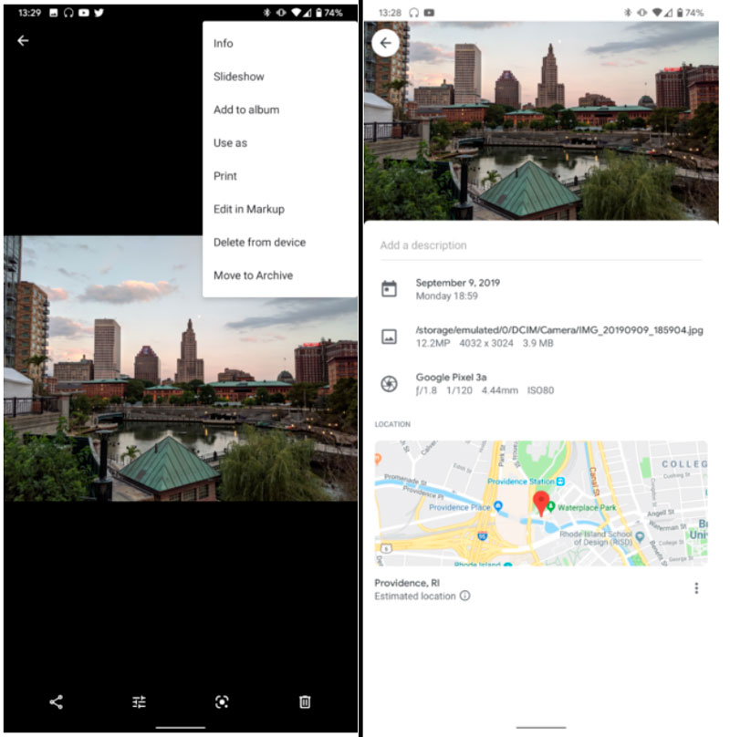The width and height of the screenshot is (730, 737).
Task: Tap the f/1.8 aperture value
Action: (426, 390)
